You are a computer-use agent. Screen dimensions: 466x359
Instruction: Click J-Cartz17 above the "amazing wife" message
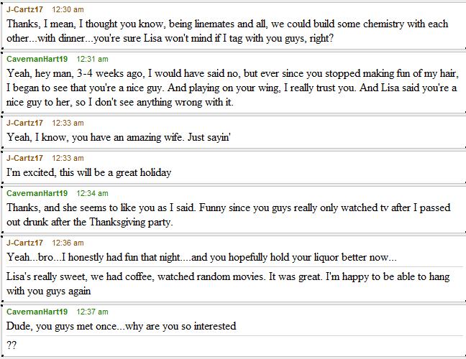(x=24, y=123)
